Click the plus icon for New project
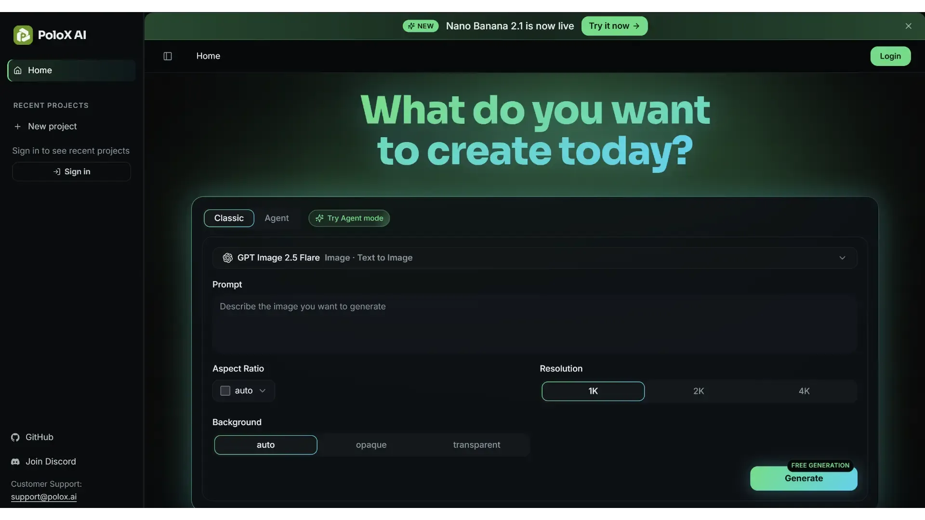This screenshot has height=520, width=925. (x=18, y=127)
